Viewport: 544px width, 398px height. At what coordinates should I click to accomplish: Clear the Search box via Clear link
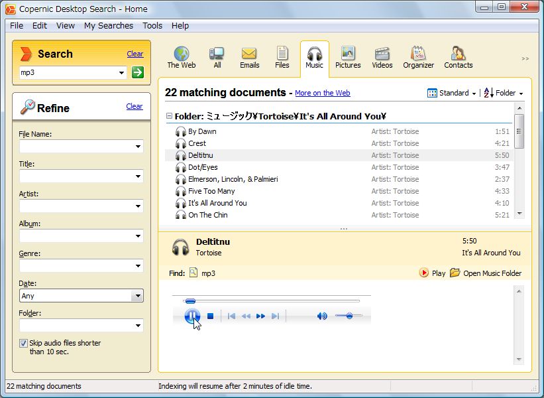tap(135, 54)
